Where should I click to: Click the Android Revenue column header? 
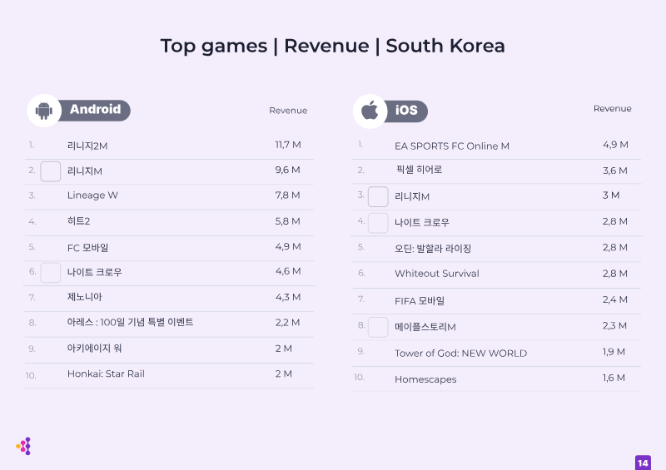288,111
